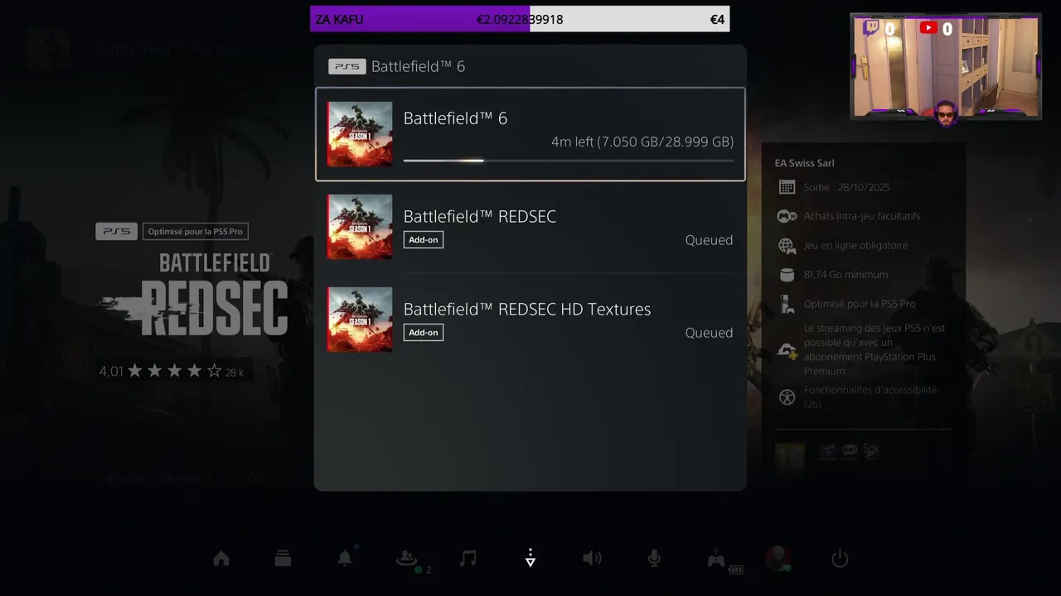Open the Power icon
Viewport: 1061px width, 596px height.
tap(840, 559)
